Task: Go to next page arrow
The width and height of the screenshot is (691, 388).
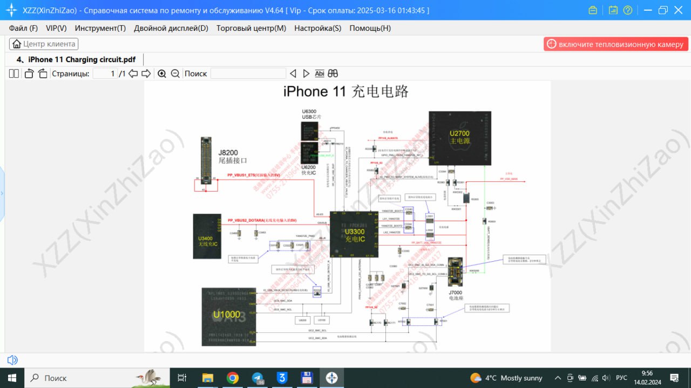Action: (x=146, y=73)
